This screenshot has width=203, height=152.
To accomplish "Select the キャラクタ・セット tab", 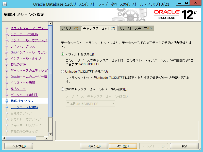I will (99, 28).
